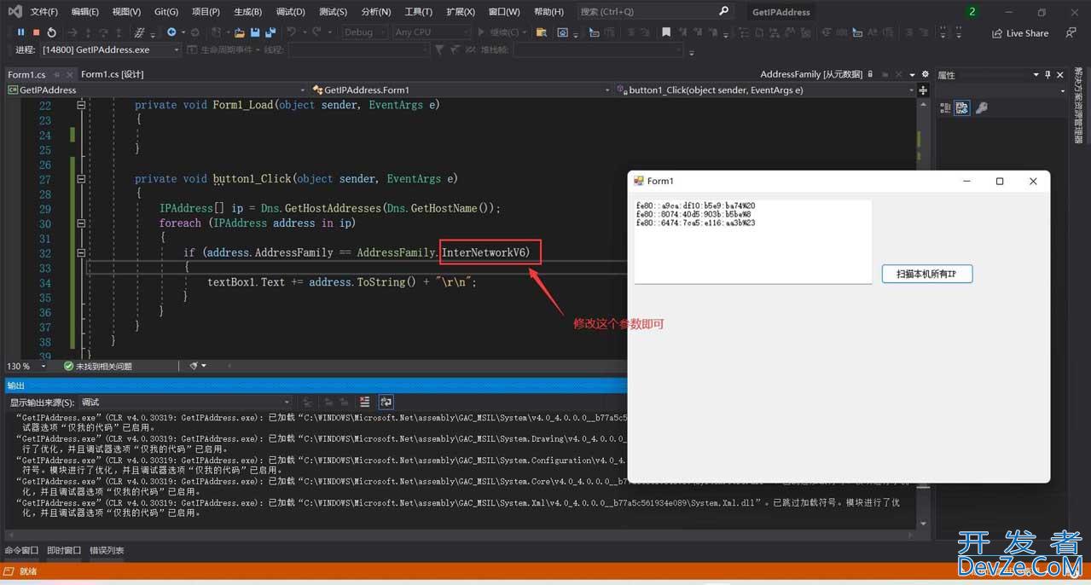
Task: Restart the debug session
Action: click(51, 32)
